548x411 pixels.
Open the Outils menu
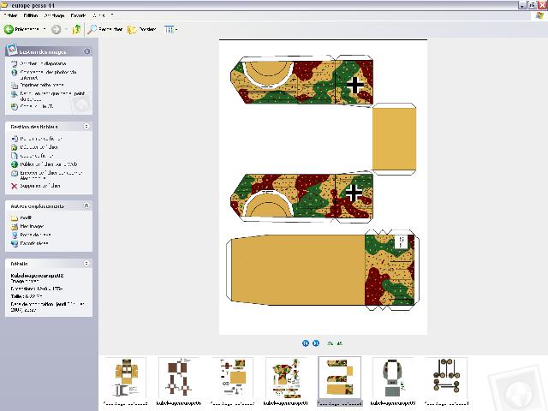(98, 15)
